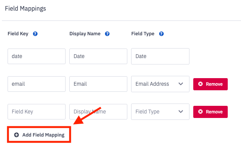Click the empty Field Key input

(36, 112)
